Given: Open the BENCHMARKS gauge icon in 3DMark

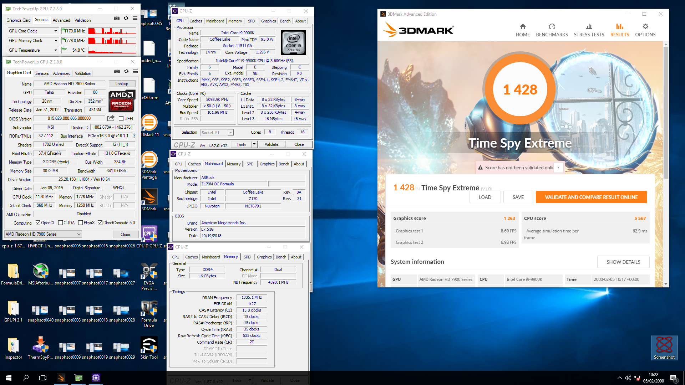Looking at the screenshot, I should (x=552, y=26).
